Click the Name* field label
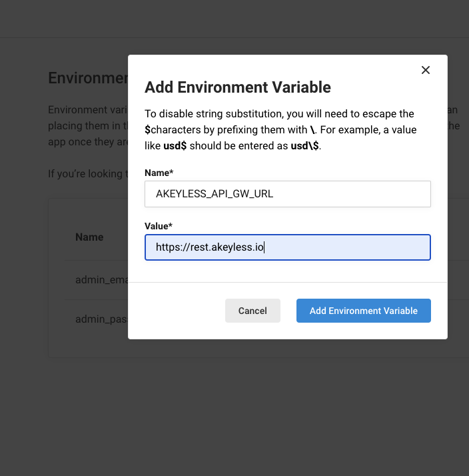 tap(159, 173)
